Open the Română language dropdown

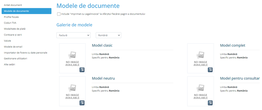point(108,35)
